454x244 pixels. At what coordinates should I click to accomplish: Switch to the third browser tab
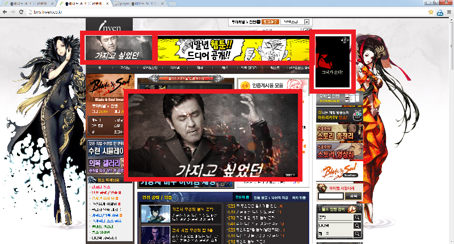pyautogui.click(x=139, y=4)
